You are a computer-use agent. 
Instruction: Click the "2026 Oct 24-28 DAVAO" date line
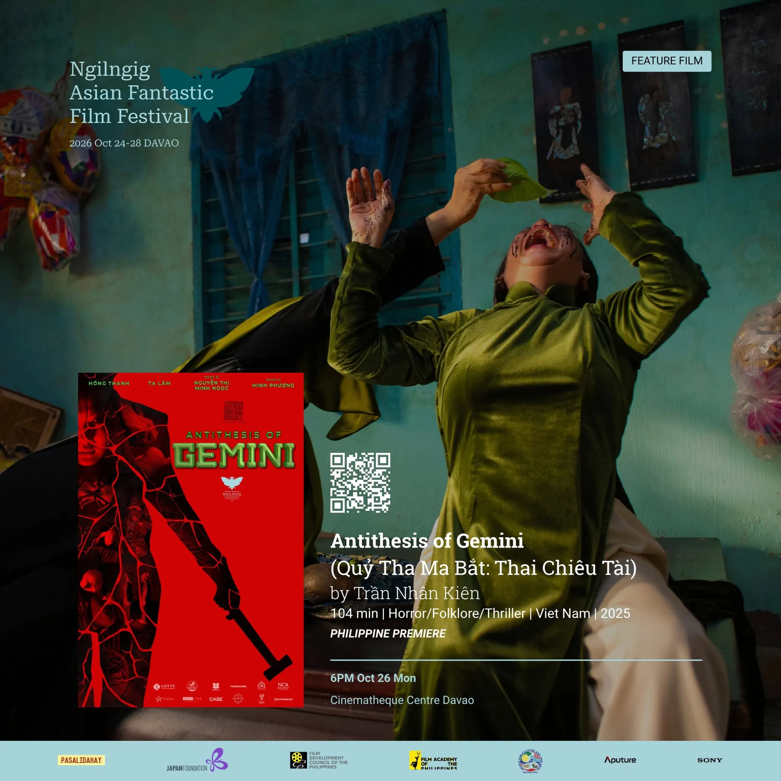pyautogui.click(x=124, y=143)
